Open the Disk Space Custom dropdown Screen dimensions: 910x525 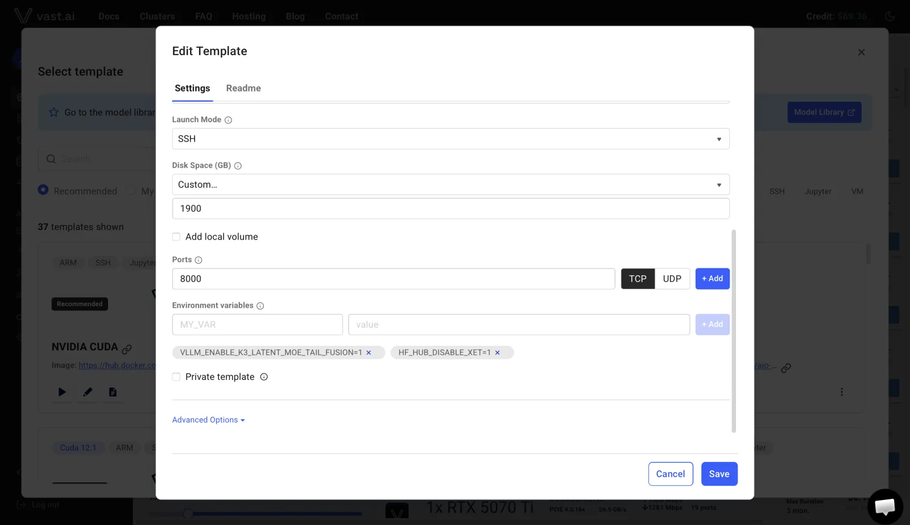[x=450, y=185]
